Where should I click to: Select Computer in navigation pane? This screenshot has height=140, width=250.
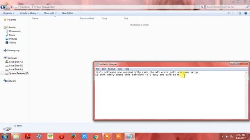(12, 58)
